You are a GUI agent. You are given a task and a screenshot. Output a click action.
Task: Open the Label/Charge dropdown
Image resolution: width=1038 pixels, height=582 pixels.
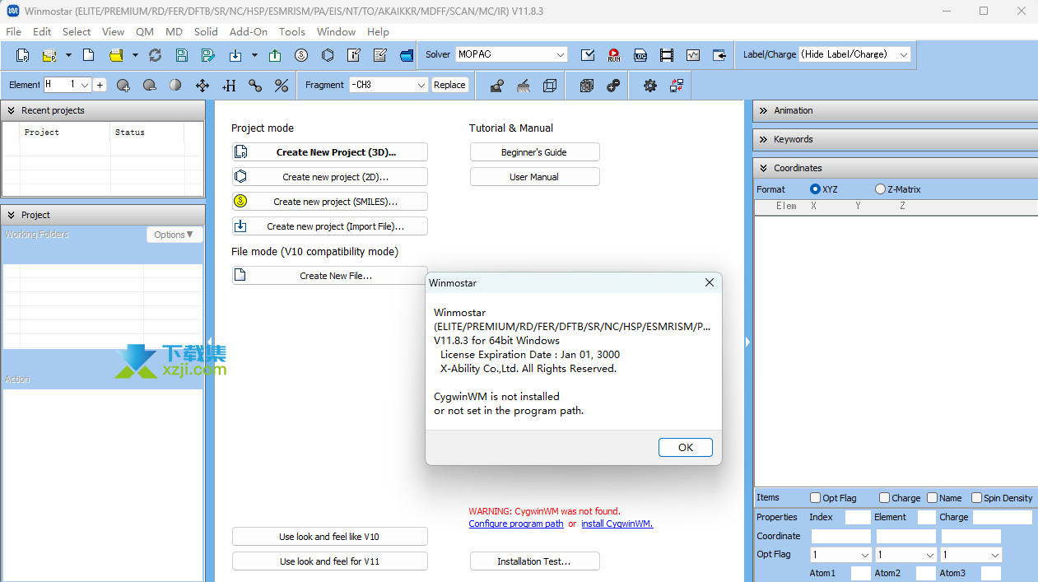[x=854, y=54]
